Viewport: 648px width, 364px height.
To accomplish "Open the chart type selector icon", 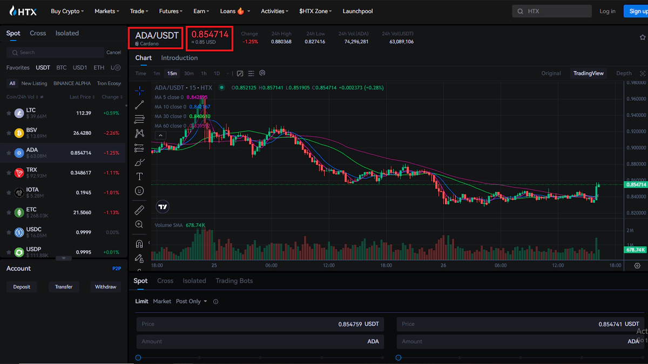I will [x=240, y=73].
